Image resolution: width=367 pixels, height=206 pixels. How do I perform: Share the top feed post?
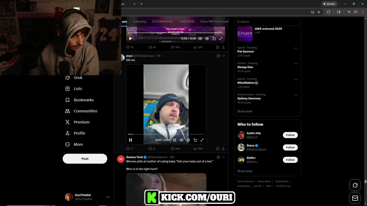tap(223, 47)
